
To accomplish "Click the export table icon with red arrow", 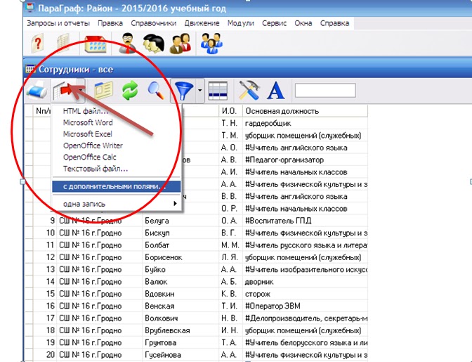I will 63,90.
